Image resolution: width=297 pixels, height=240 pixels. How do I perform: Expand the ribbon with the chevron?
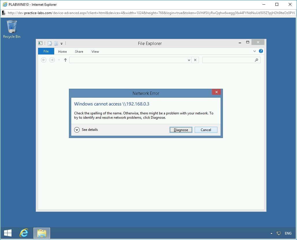(x=254, y=51)
